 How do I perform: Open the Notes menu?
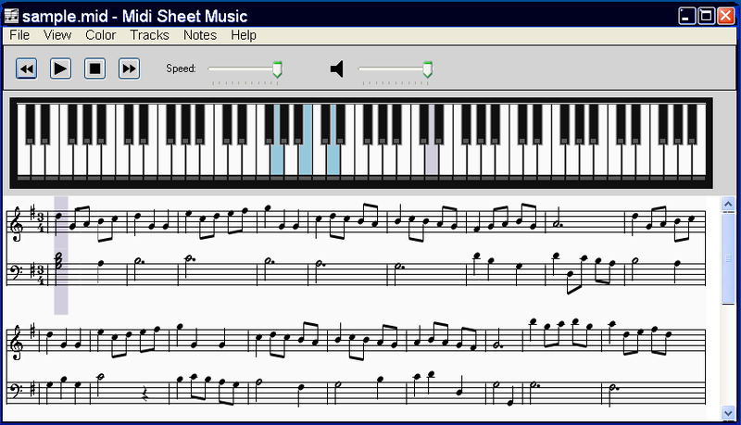tap(200, 35)
